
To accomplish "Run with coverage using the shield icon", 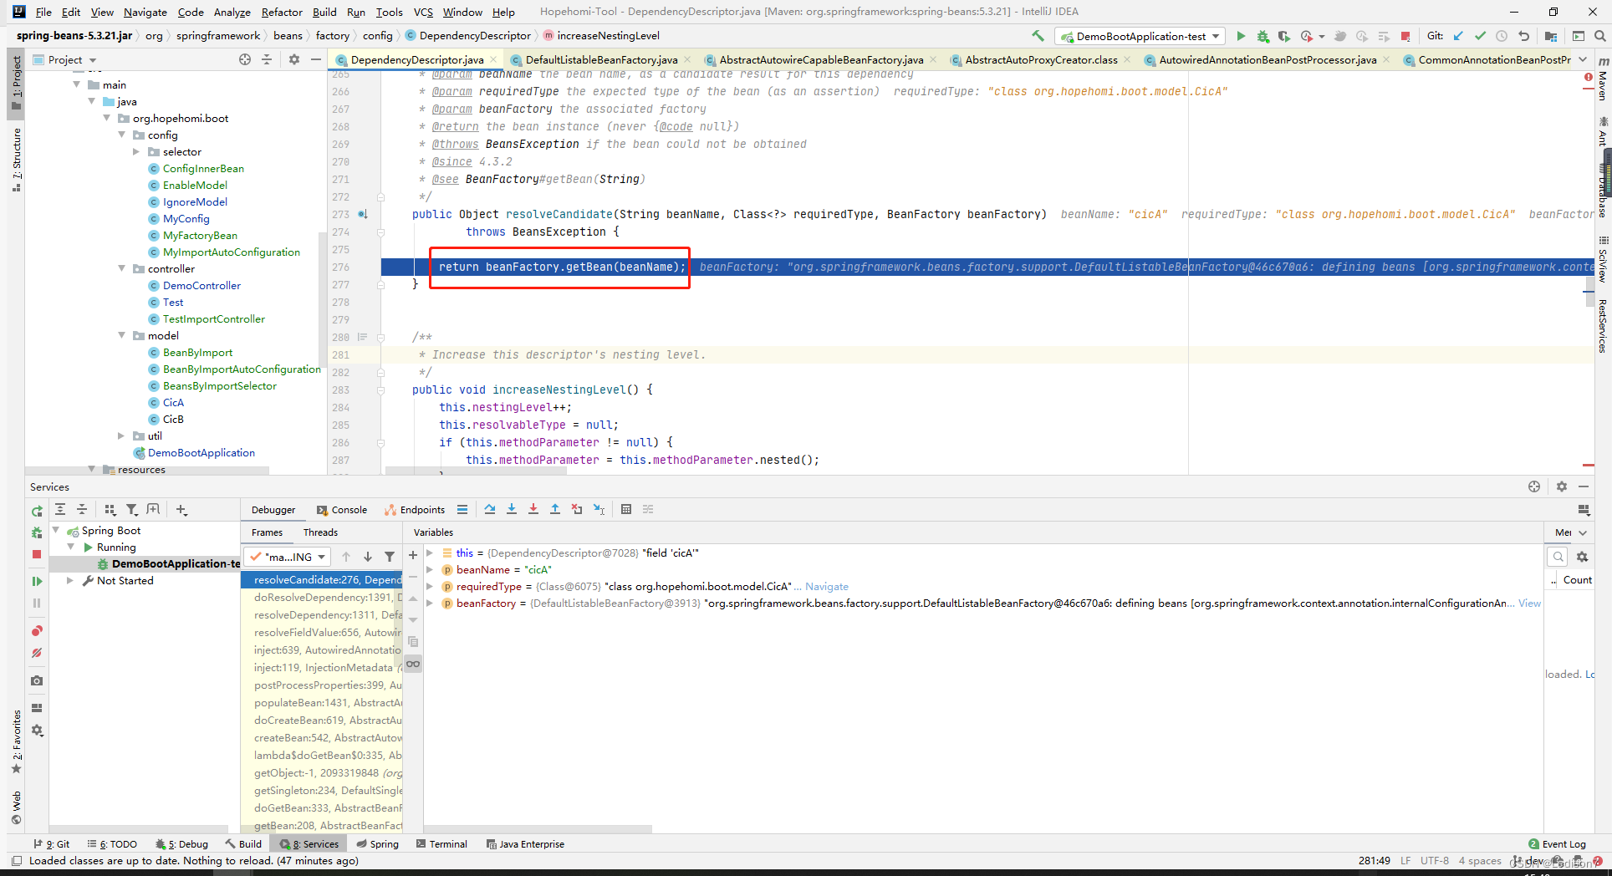I will point(1284,36).
